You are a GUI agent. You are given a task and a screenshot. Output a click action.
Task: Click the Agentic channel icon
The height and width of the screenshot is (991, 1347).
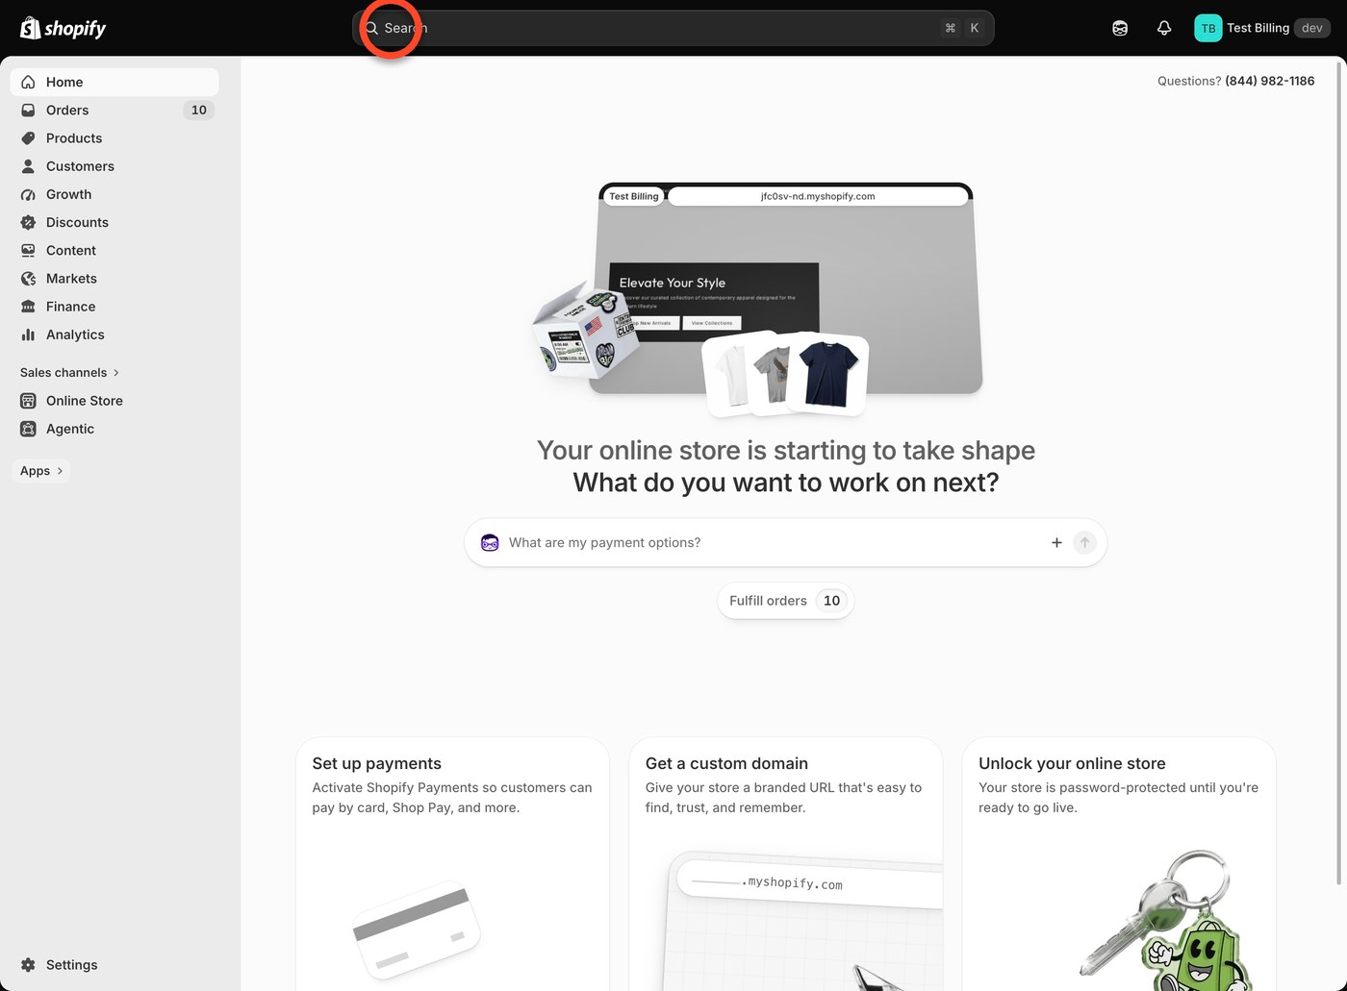[28, 429]
